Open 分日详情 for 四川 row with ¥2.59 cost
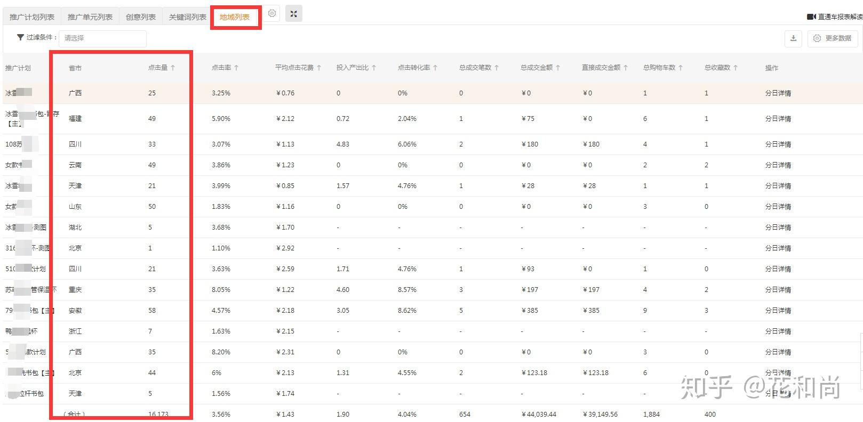The width and height of the screenshot is (863, 422). [778, 269]
